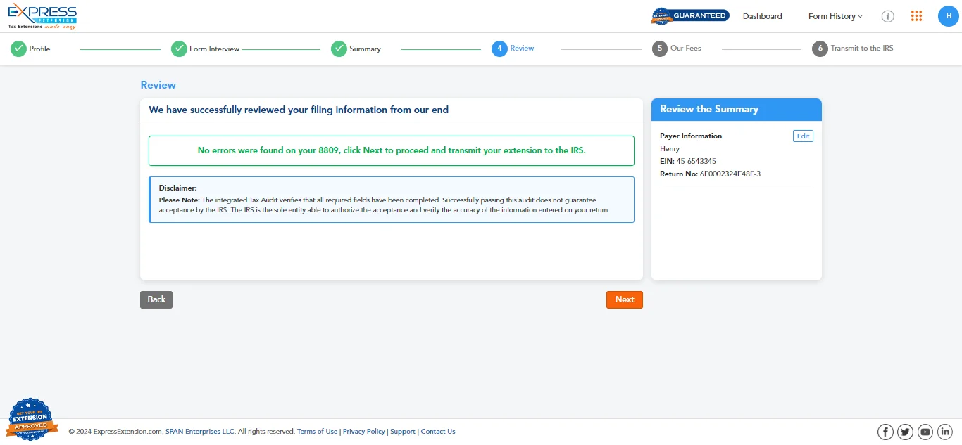This screenshot has height=445, width=962.
Task: Click the LinkedIn icon in the footer
Action: tap(945, 431)
